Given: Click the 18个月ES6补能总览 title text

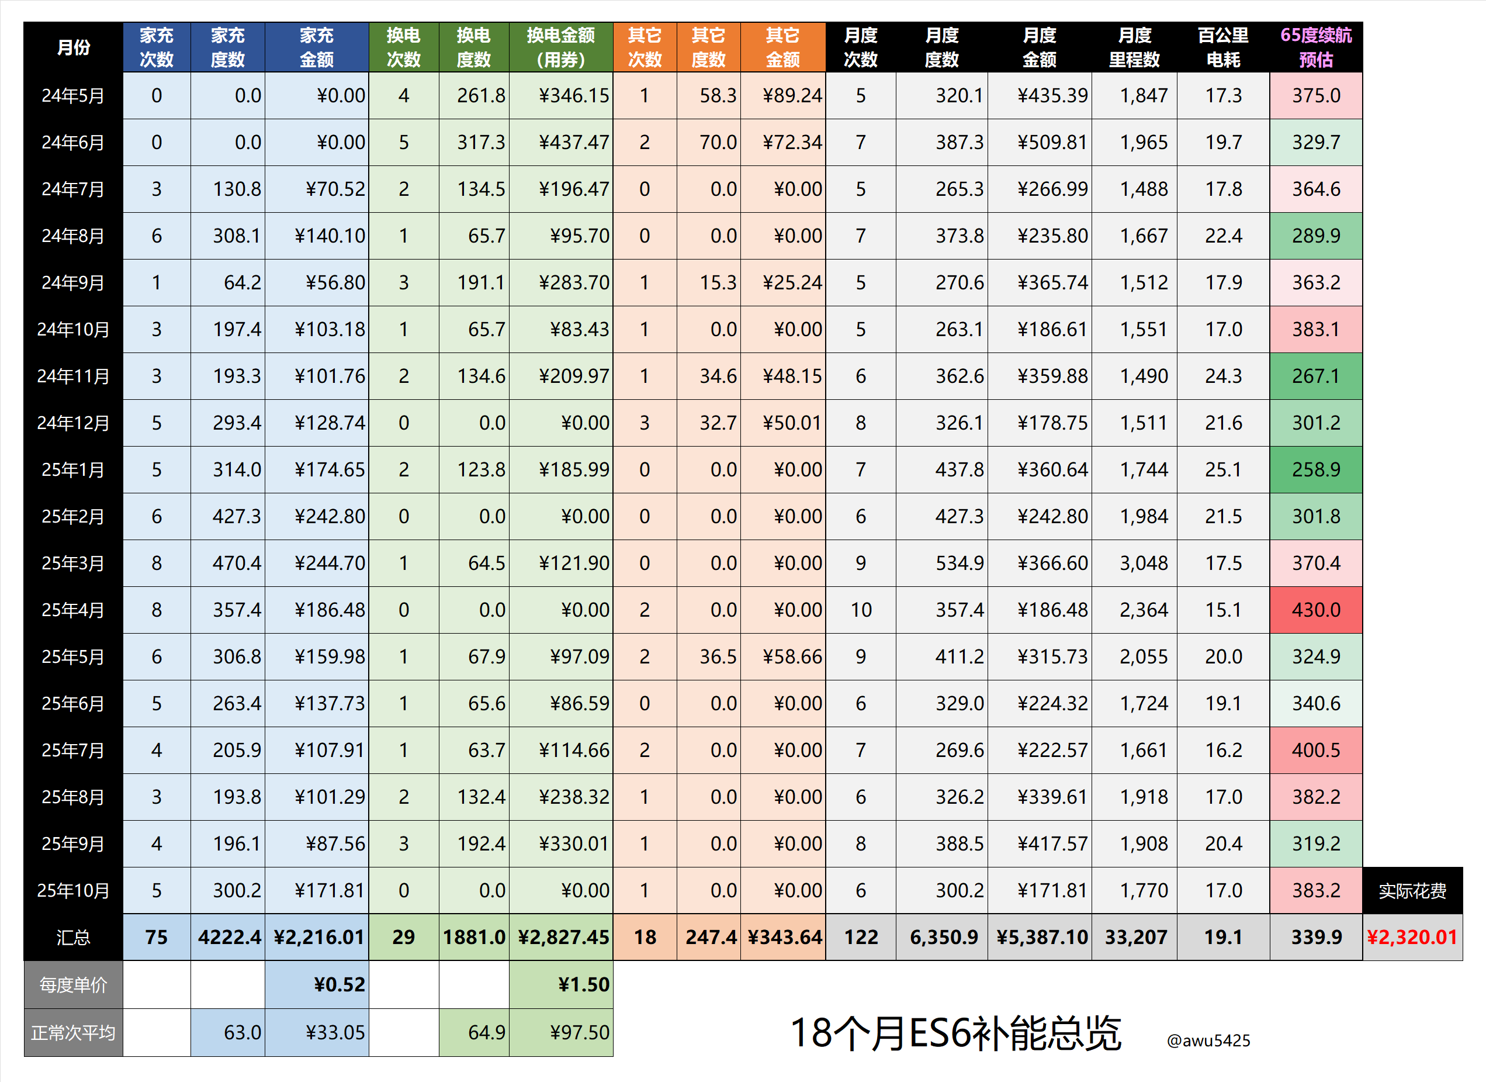Looking at the screenshot, I should (955, 1033).
